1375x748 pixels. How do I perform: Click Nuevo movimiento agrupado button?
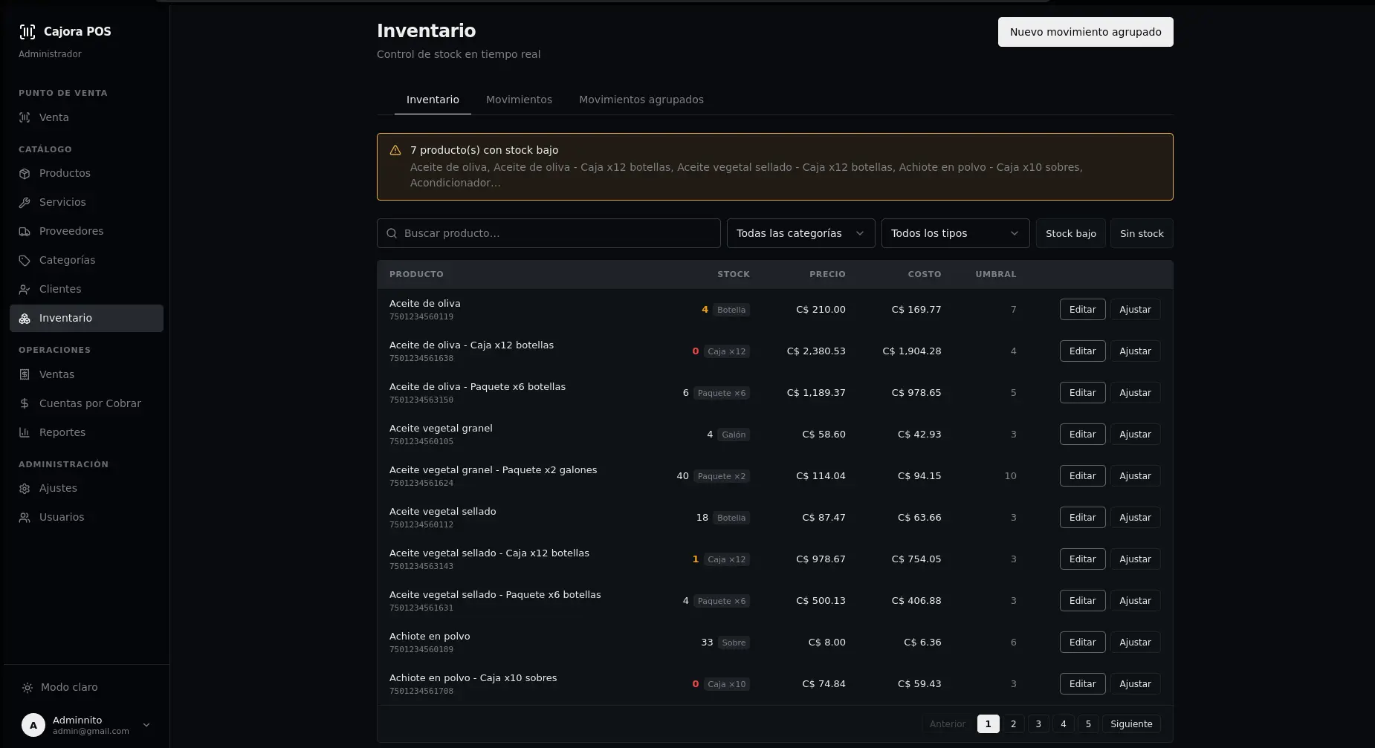pos(1085,32)
